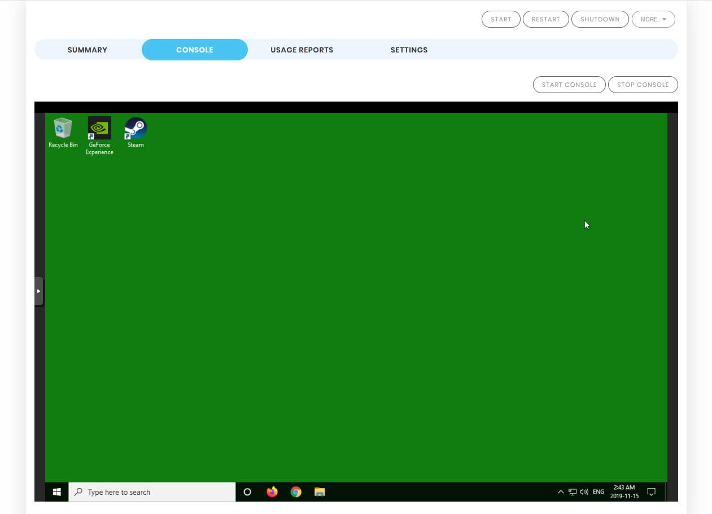712x514 pixels.
Task: Click the Restart button
Action: click(x=546, y=19)
